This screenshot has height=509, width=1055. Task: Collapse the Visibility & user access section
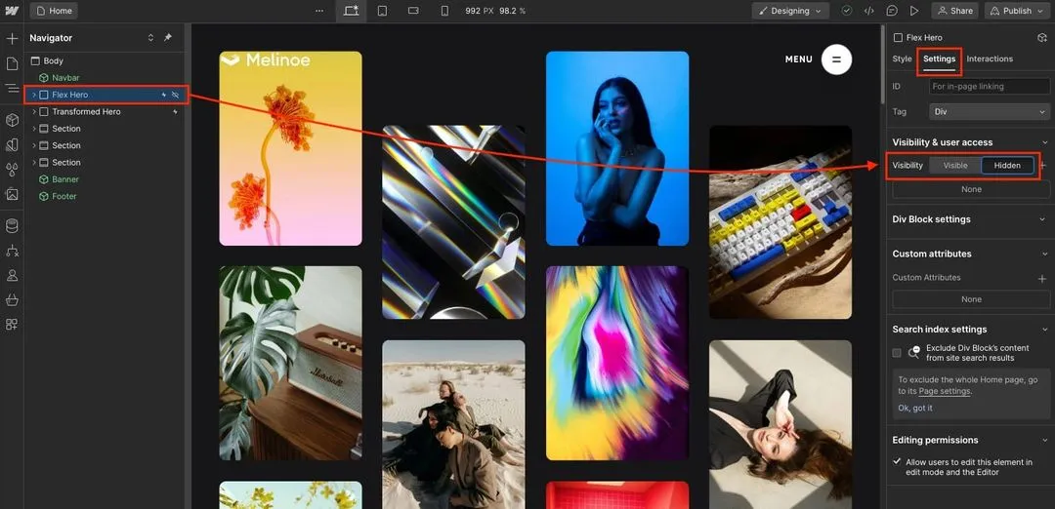pos(1044,142)
